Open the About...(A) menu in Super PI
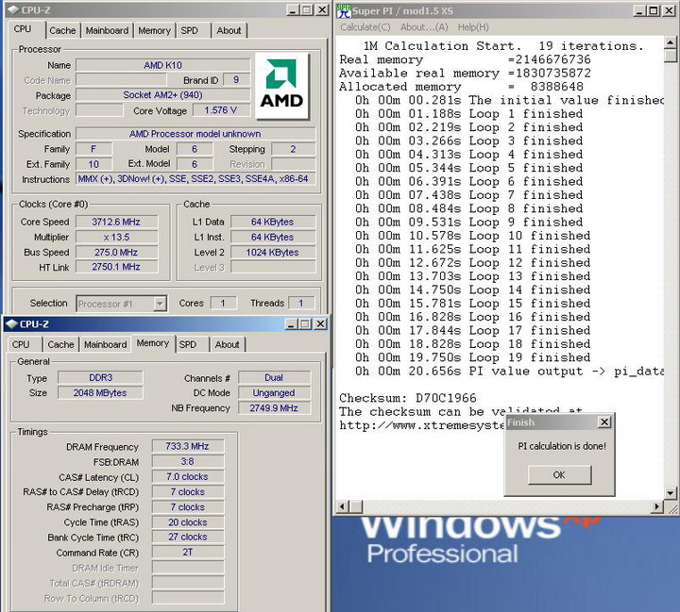This screenshot has height=612, width=680. pos(424,27)
